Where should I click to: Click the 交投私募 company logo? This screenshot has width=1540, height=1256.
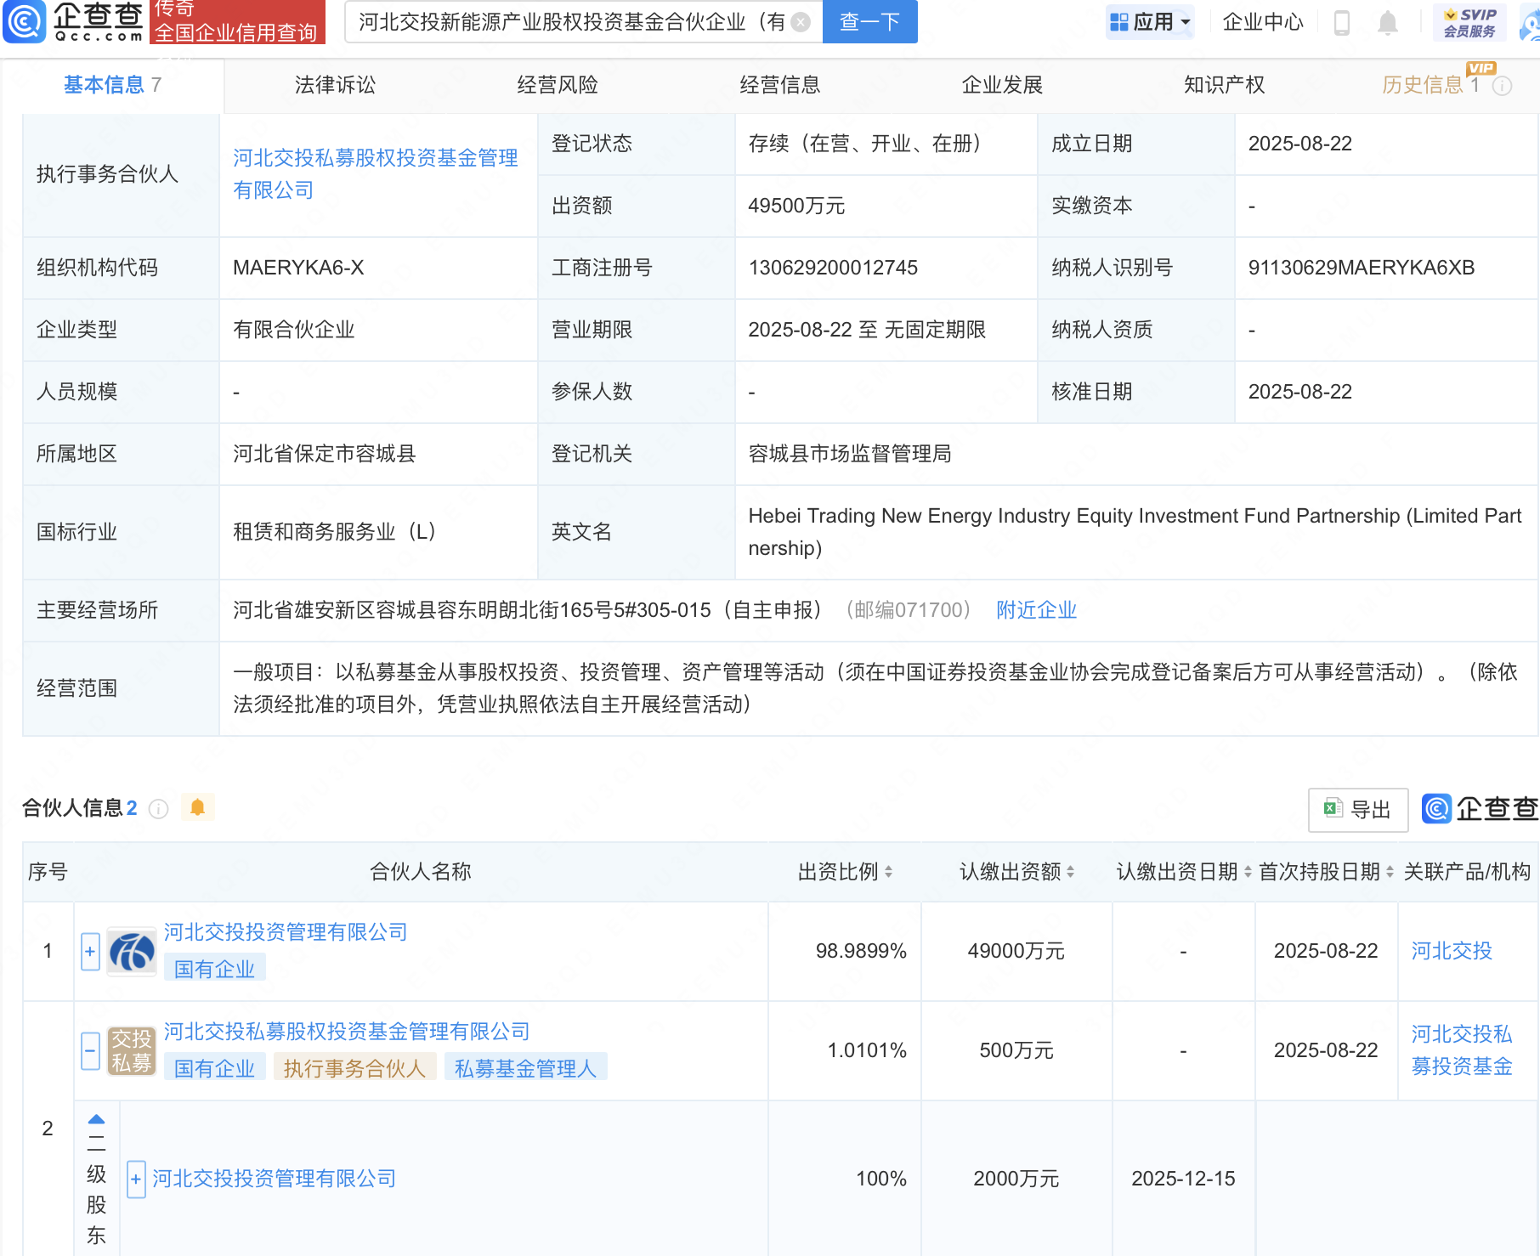click(132, 1051)
